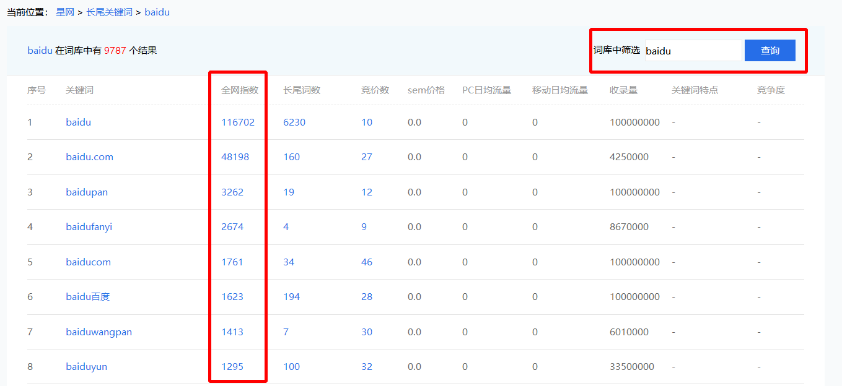This screenshot has width=842, height=386.
Task: Open keyword baiducom link
Action: (88, 262)
